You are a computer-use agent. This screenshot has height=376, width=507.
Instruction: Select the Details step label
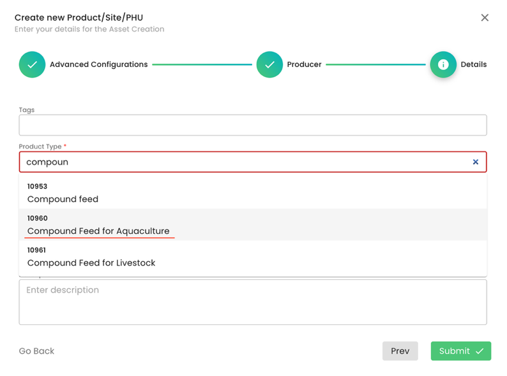pyautogui.click(x=473, y=64)
